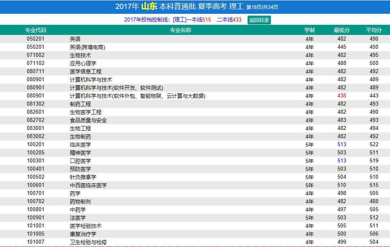This screenshot has height=247, width=390.
Task: Click the blue 513 score for 口腔医学
Action: (342, 161)
